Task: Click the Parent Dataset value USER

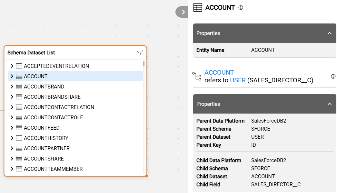Action: pyautogui.click(x=257, y=137)
